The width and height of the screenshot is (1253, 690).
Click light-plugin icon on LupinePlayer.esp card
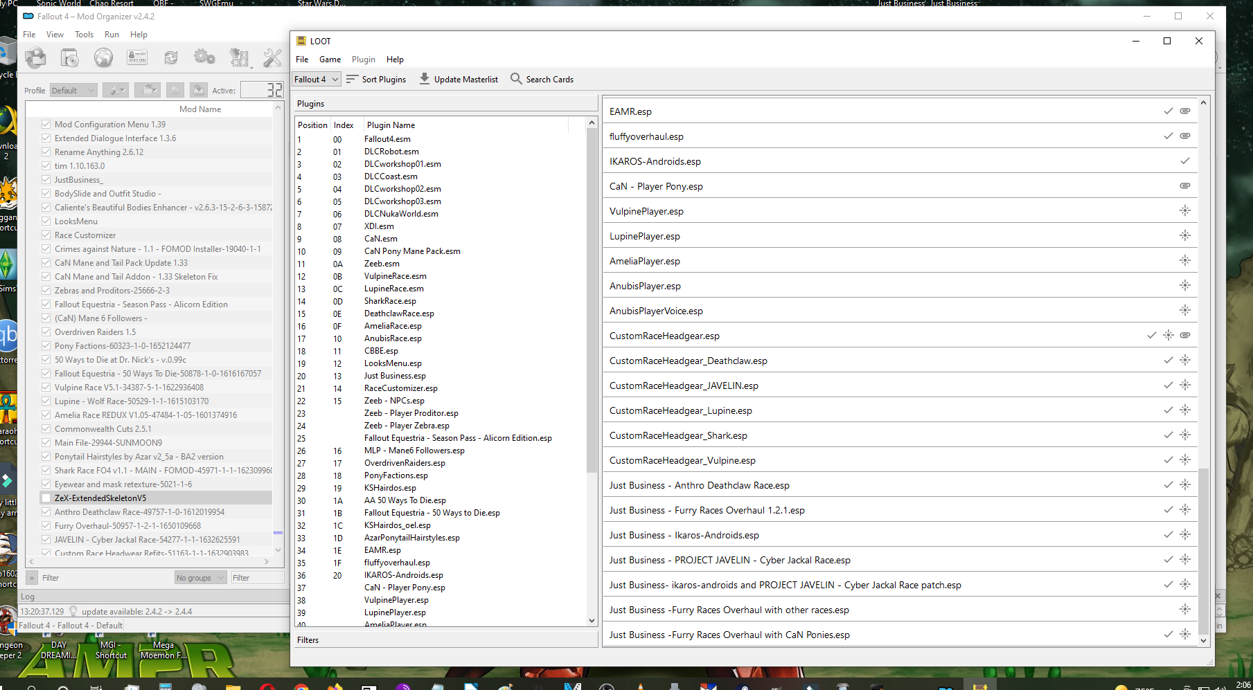(1185, 235)
